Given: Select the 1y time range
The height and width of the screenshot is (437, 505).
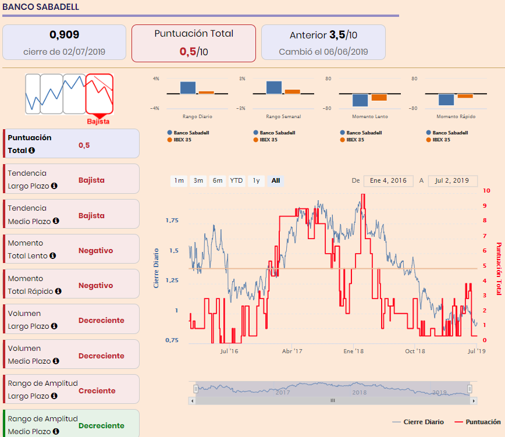Looking at the screenshot, I should click(x=256, y=180).
